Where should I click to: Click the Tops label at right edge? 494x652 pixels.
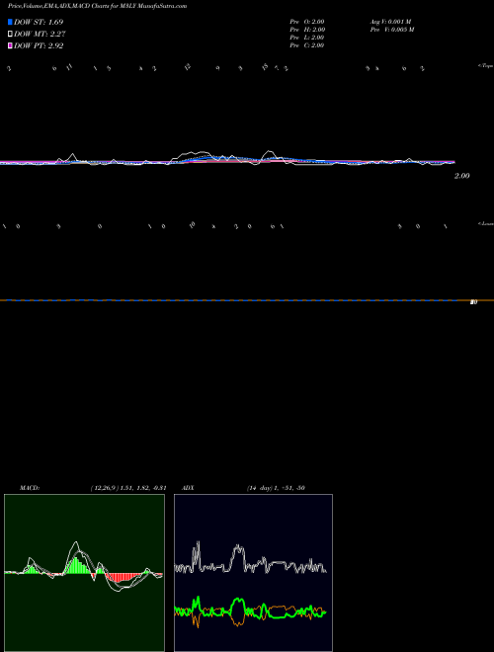485,66
